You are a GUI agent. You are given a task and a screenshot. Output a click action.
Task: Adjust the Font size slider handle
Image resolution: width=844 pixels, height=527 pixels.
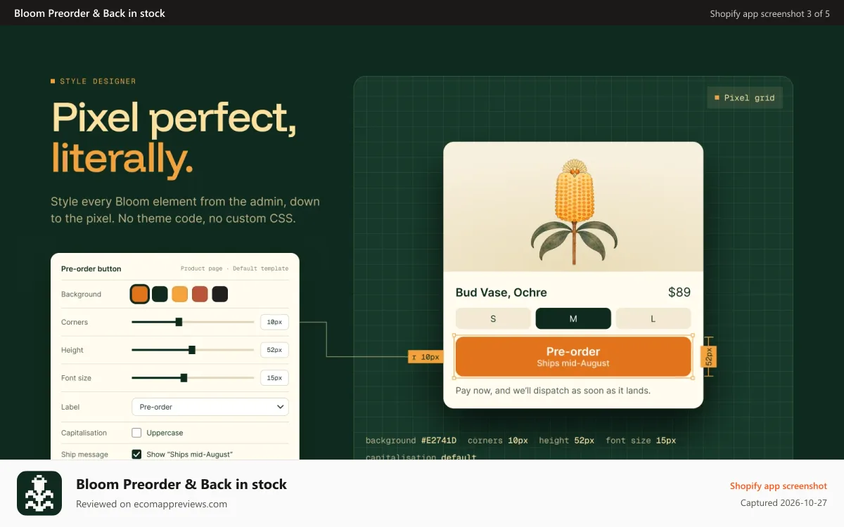point(184,378)
